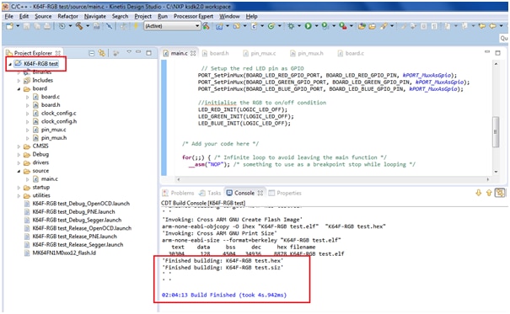Select K64F-RGB test_Debug_Segger.launch file

tap(77, 221)
